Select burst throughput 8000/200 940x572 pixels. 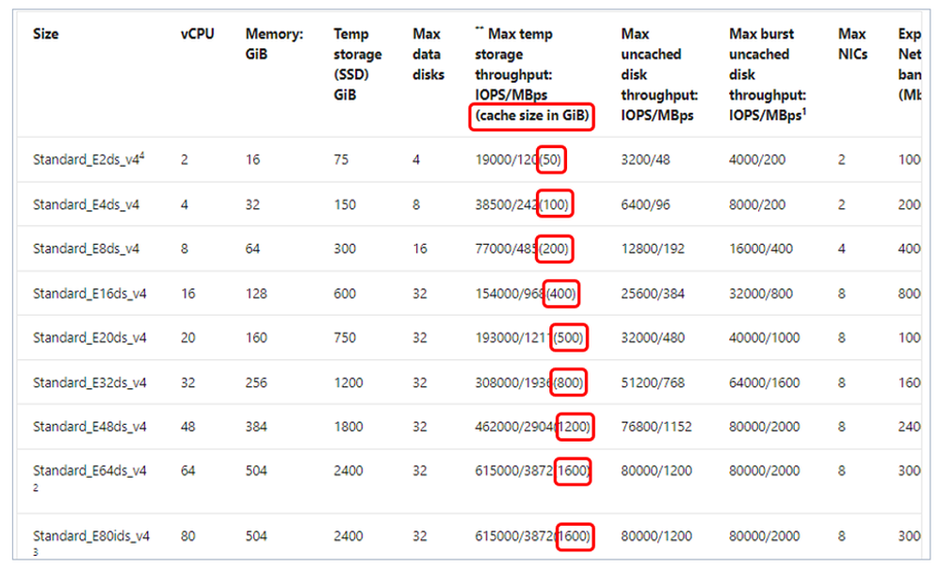point(757,205)
